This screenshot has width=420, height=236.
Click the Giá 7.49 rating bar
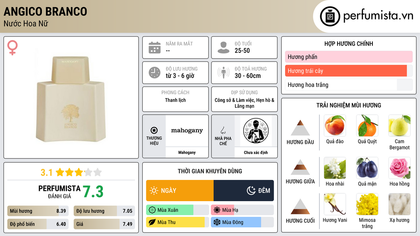click(x=104, y=224)
